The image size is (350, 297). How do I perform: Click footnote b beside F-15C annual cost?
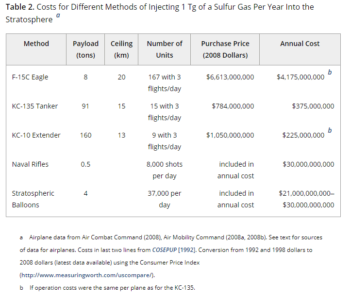330,72
